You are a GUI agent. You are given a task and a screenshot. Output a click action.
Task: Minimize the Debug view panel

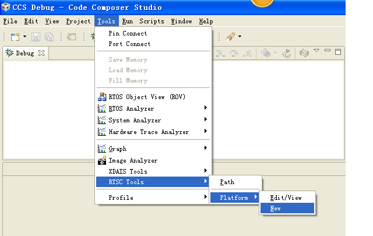pyautogui.click(x=328, y=51)
